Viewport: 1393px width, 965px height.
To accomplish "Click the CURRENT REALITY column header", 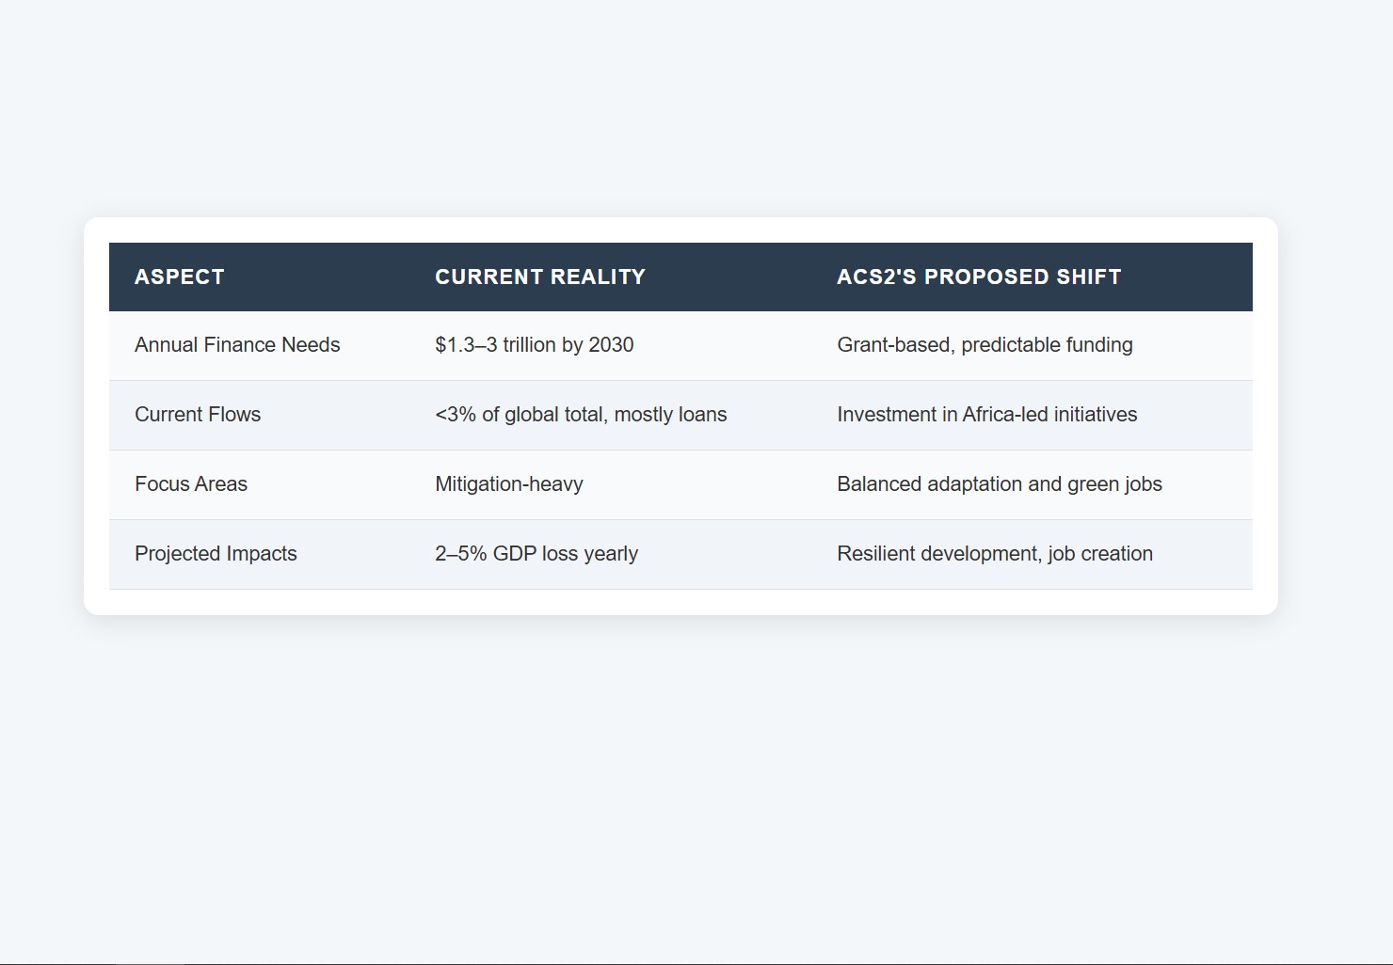I will (540, 277).
